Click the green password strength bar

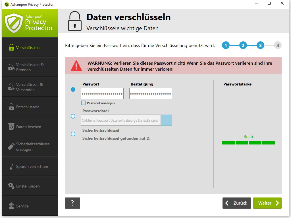pos(248,143)
